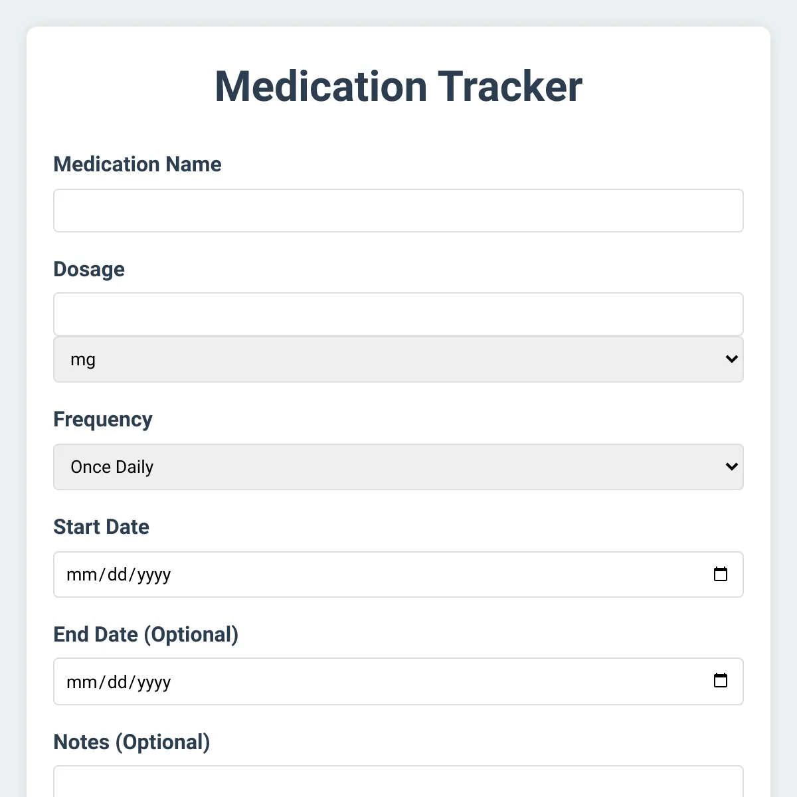Screen dimensions: 797x797
Task: Click the Medication Tracker heading
Action: tap(398, 86)
